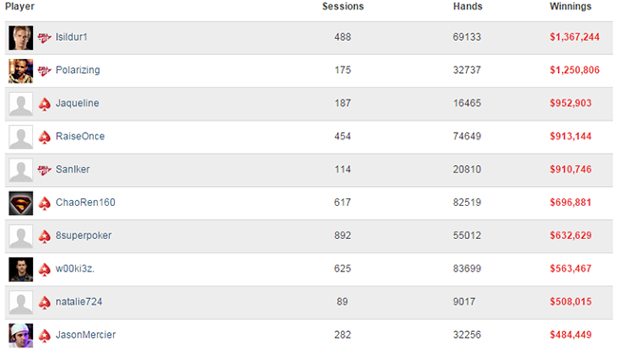Click the PokerStars spade icon beside Jaqueline

(45, 104)
